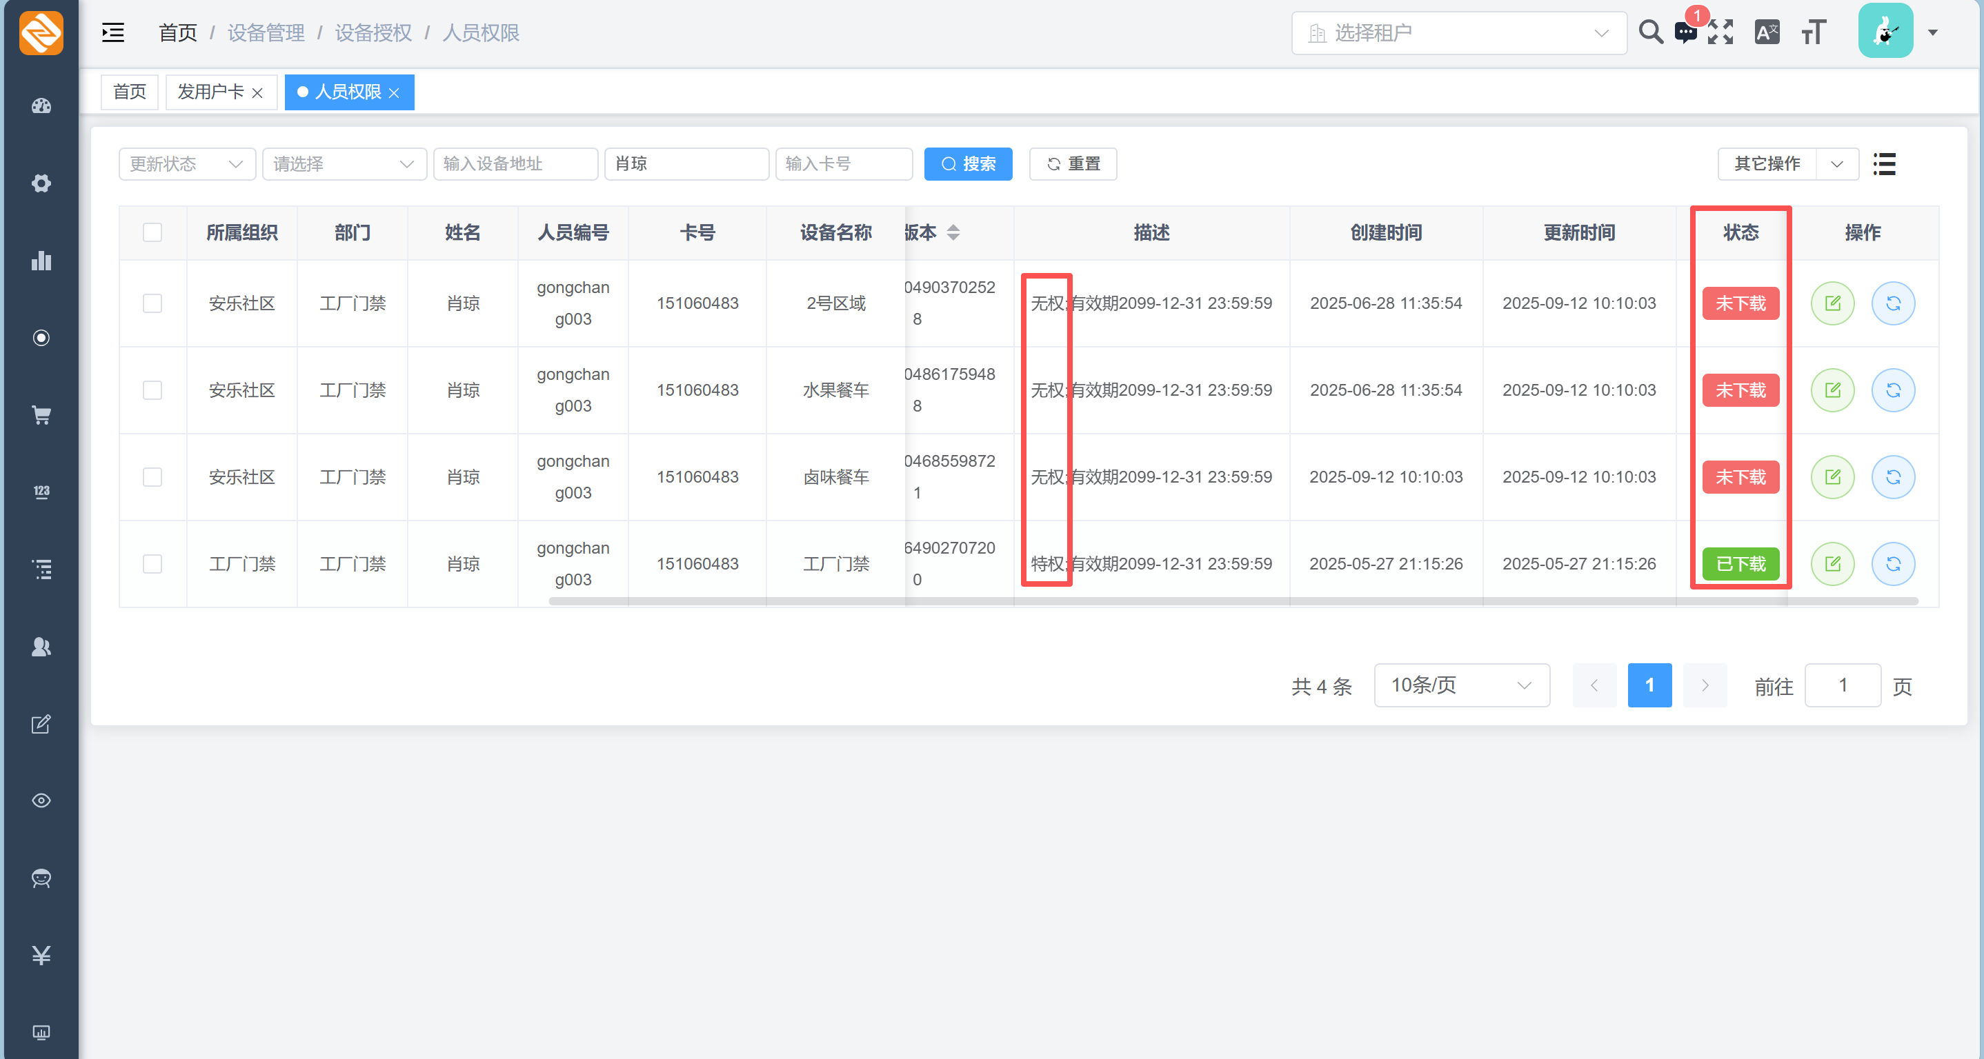Click the blue 搜索 button
1984x1059 pixels.
(x=968, y=164)
